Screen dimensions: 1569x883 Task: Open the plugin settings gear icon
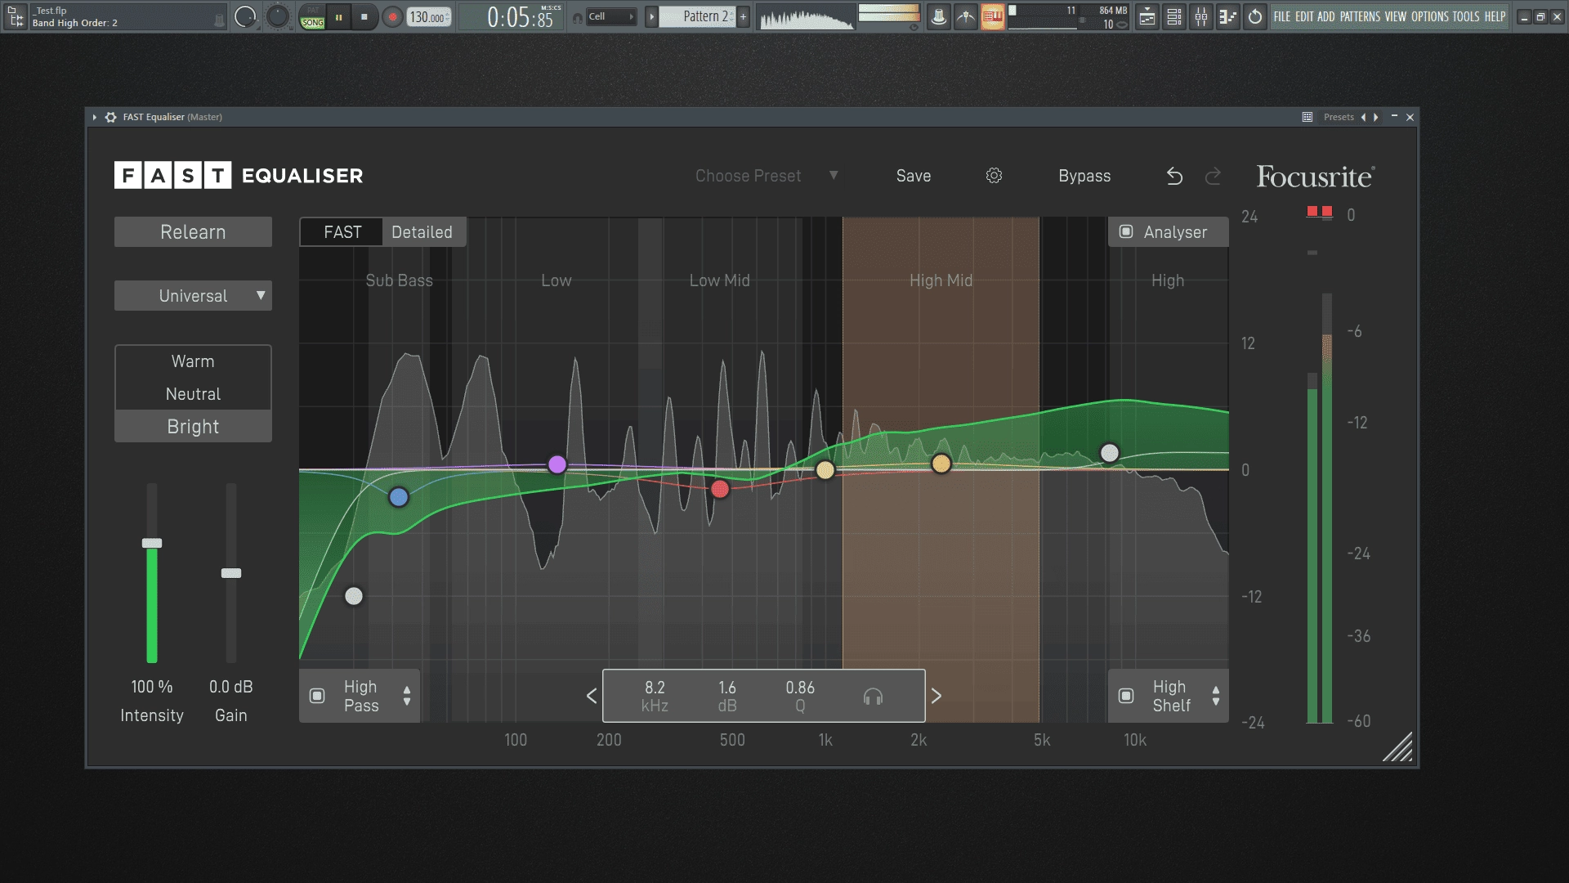(994, 176)
